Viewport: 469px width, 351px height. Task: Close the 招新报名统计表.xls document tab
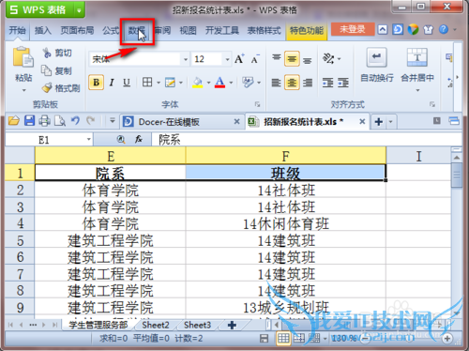pos(362,121)
